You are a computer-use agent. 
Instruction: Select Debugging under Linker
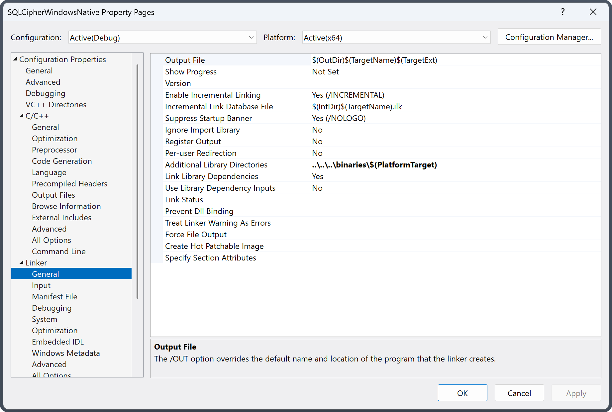pos(52,308)
